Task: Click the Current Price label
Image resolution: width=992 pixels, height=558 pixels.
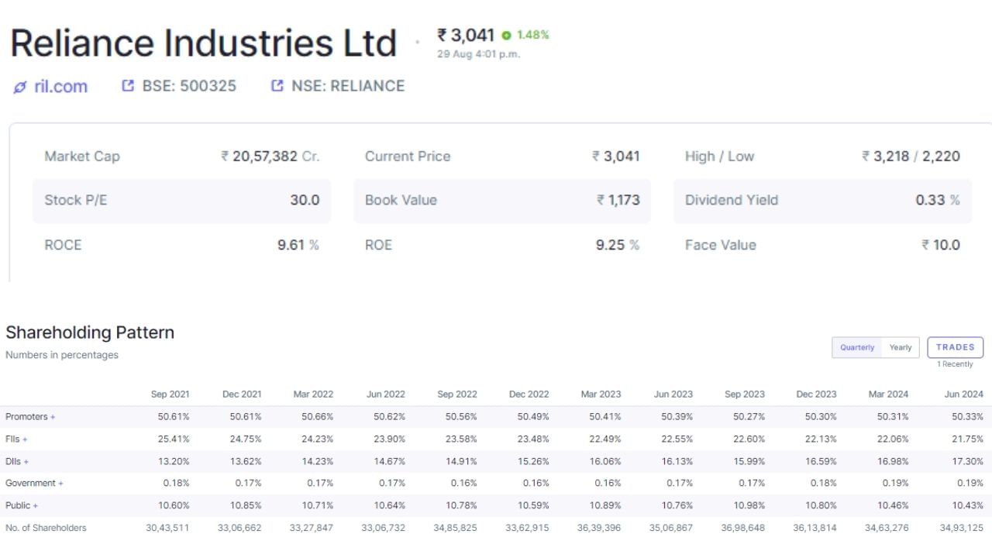Action: click(408, 156)
